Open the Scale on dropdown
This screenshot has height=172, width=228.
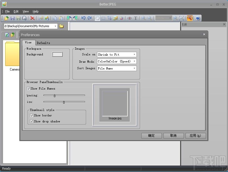click(117, 55)
